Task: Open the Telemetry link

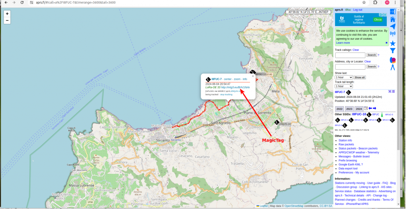Action: pyautogui.click(x=373, y=153)
